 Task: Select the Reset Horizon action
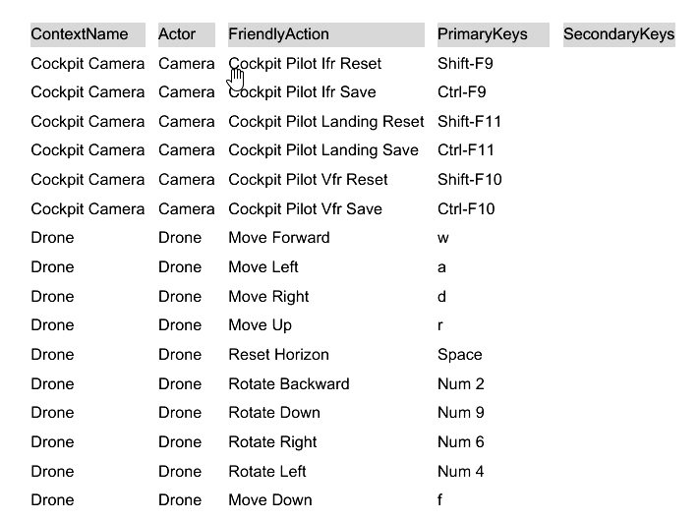tap(278, 355)
